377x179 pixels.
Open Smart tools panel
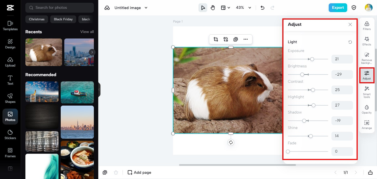(367, 92)
